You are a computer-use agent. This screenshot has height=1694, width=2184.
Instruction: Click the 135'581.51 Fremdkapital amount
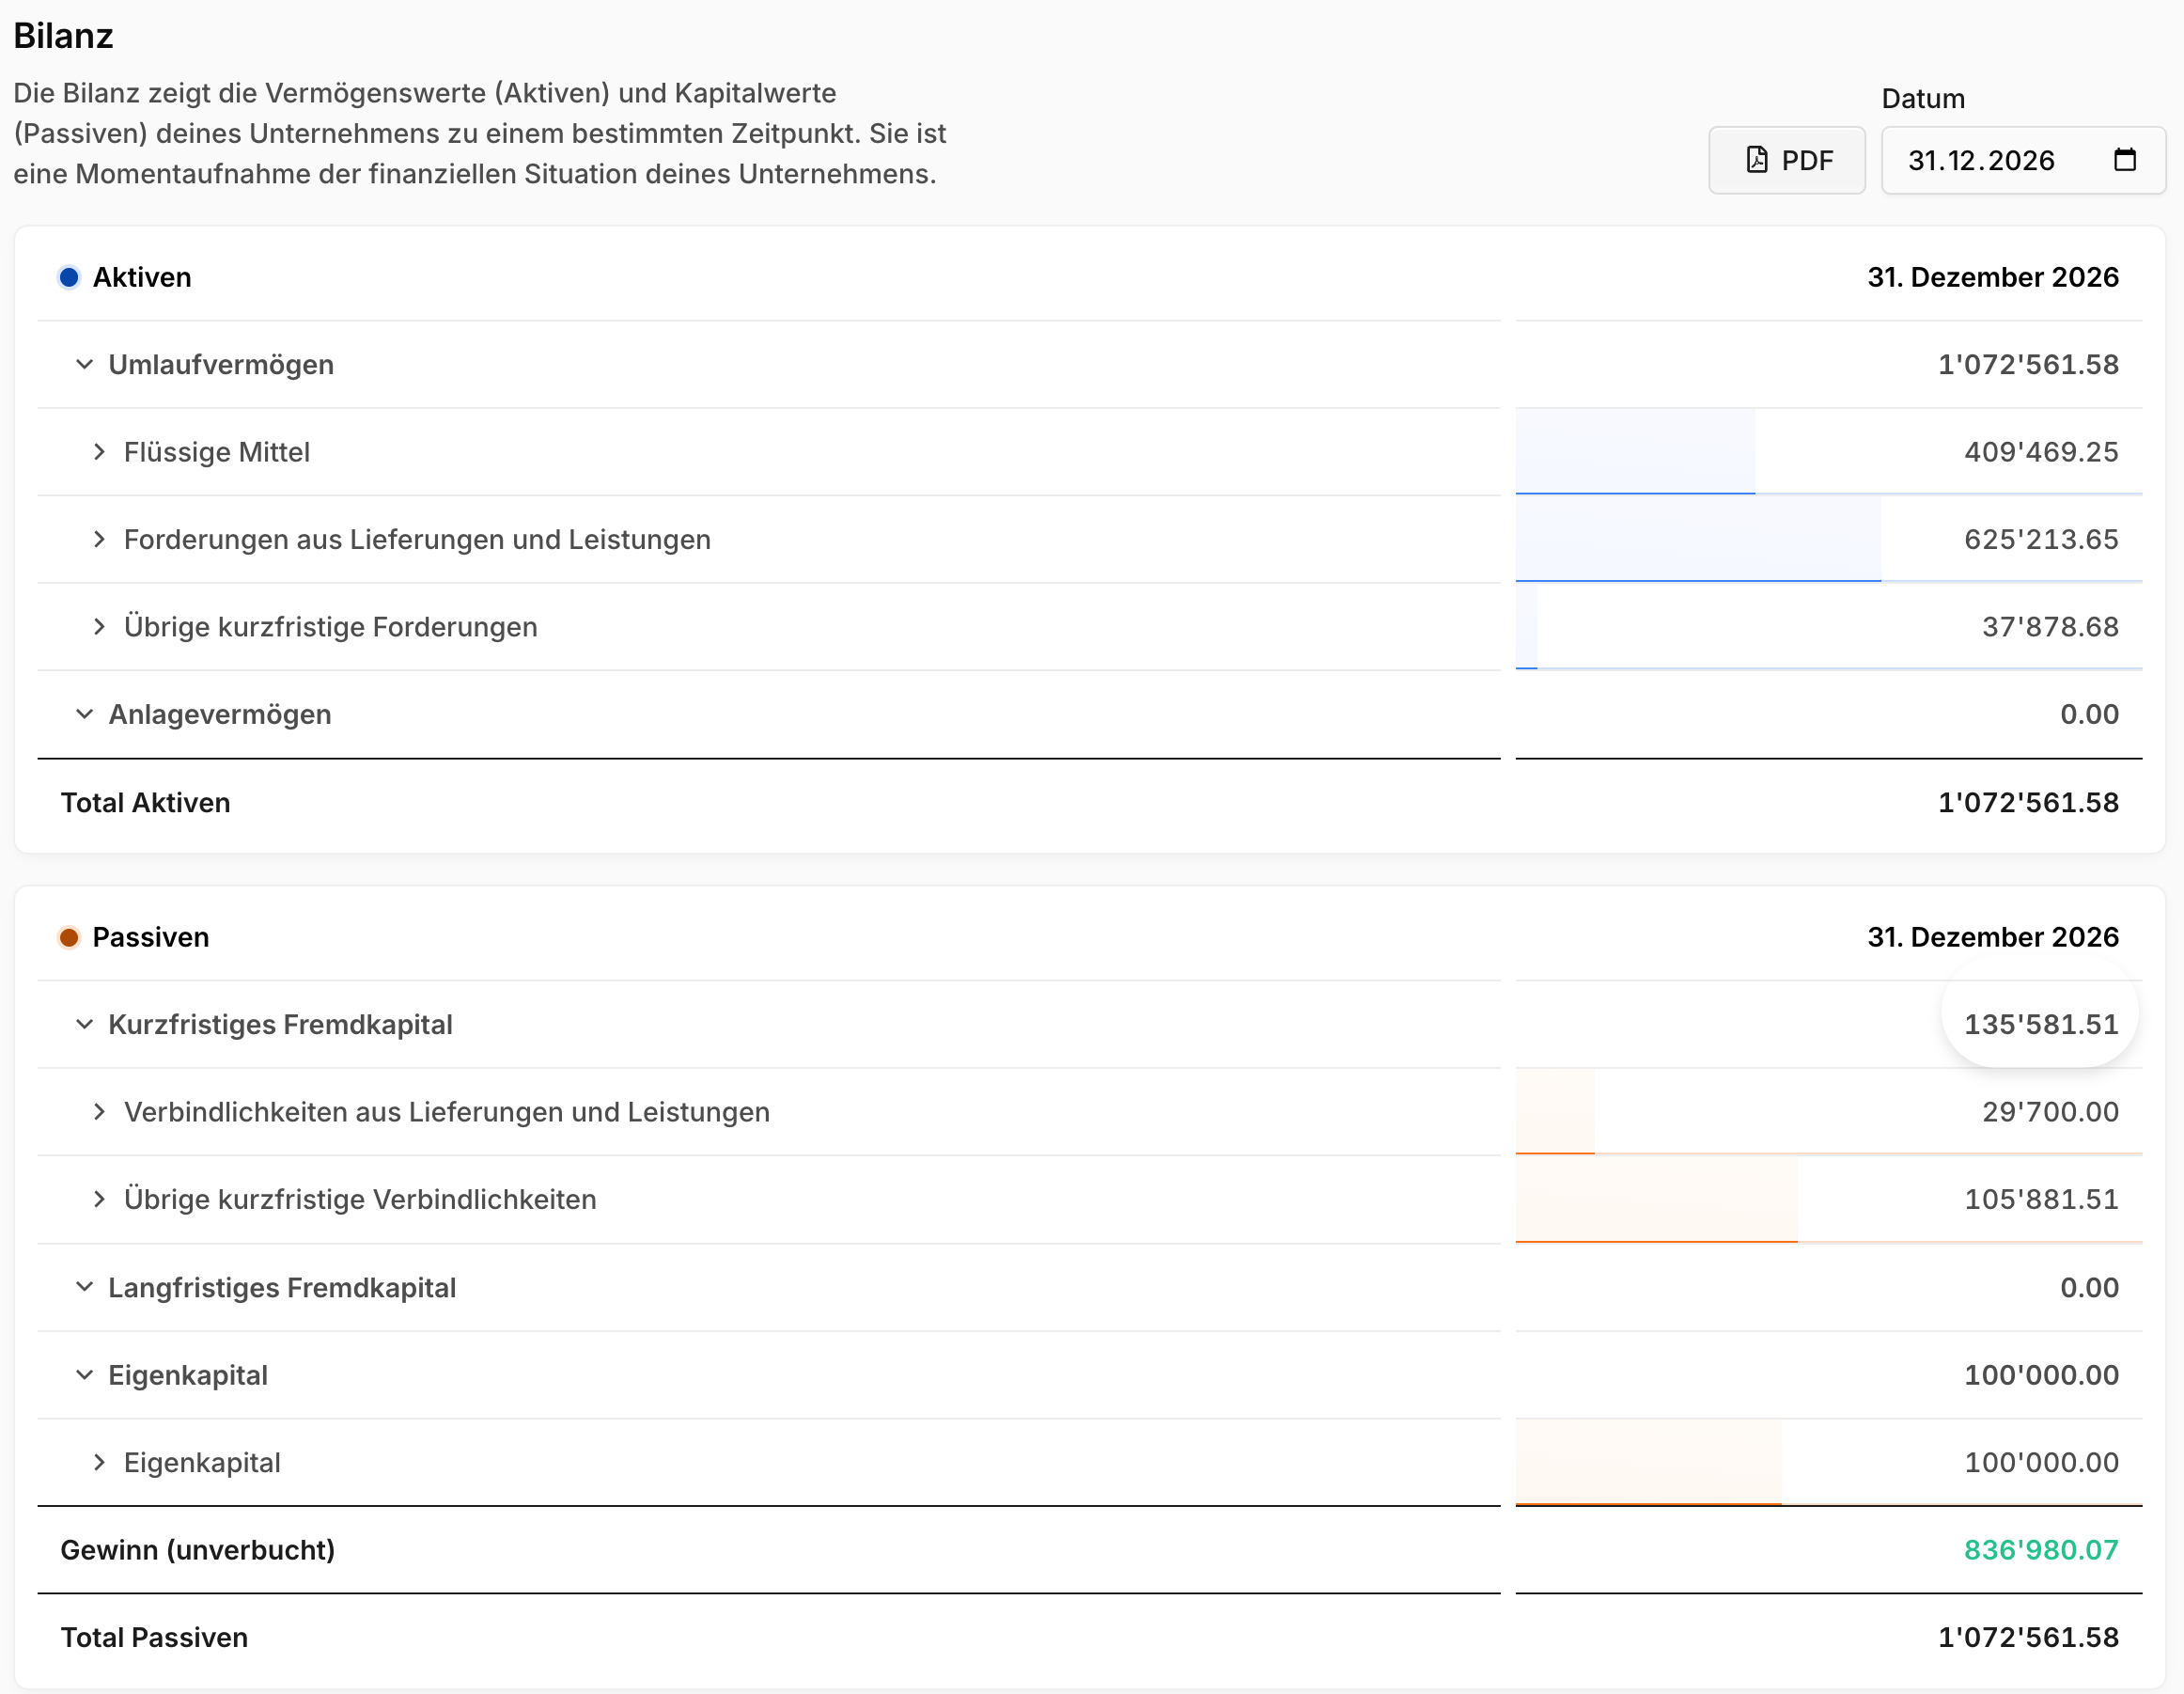point(2041,1025)
